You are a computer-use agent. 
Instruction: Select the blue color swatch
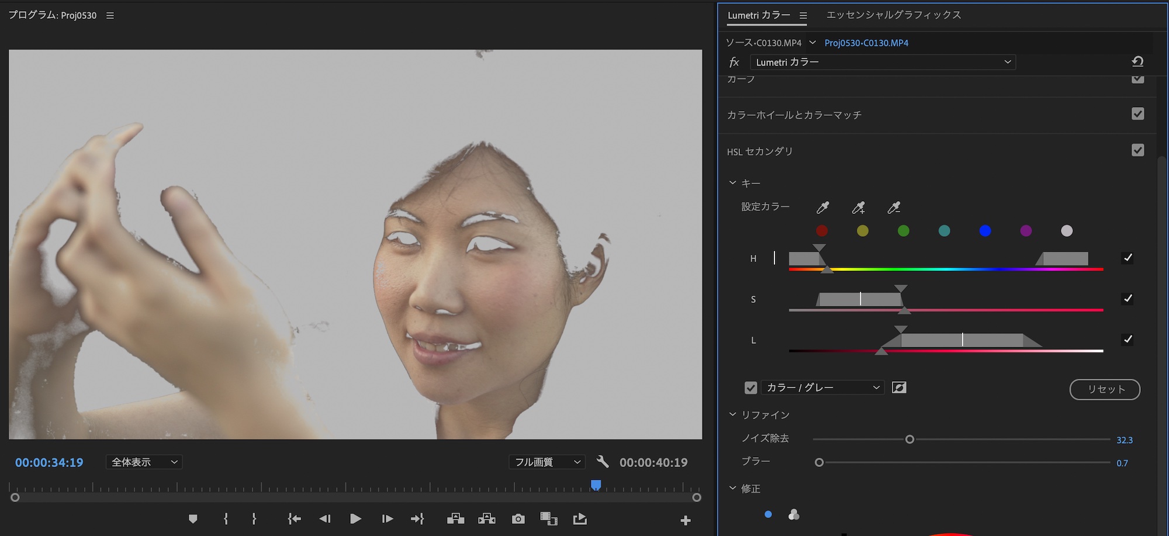pyautogui.click(x=985, y=231)
